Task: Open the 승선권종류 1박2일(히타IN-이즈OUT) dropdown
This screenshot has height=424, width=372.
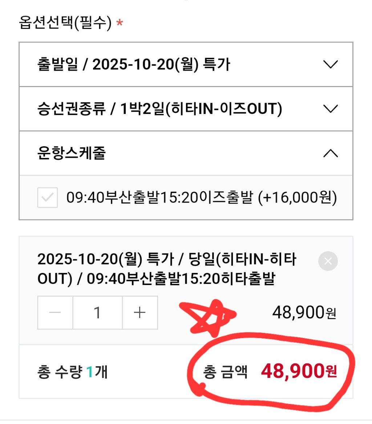Action: pos(160,109)
